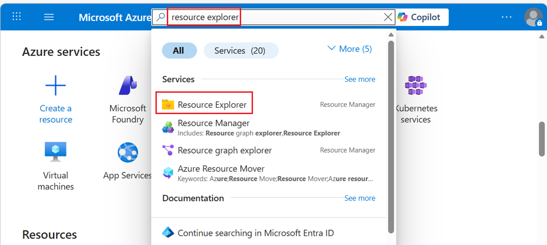Open the app launcher waffle icon
547x245 pixels.
click(17, 17)
